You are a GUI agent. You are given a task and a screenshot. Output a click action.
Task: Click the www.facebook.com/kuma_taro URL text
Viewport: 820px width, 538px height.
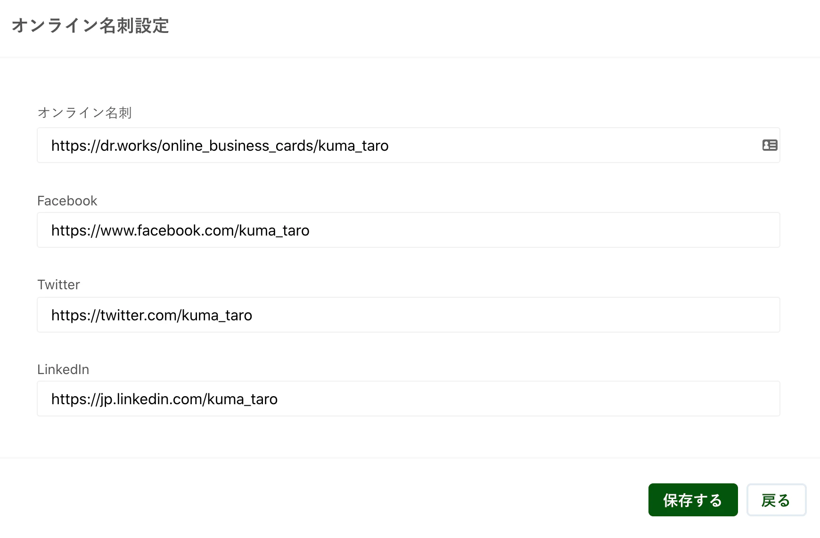click(x=180, y=230)
